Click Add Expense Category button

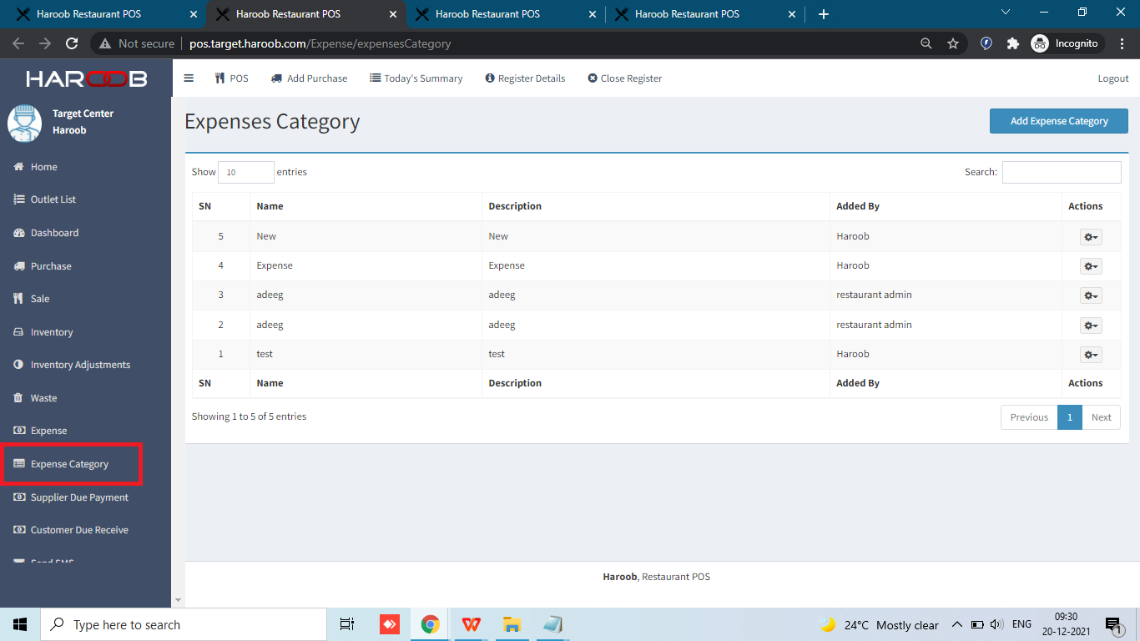coord(1059,121)
